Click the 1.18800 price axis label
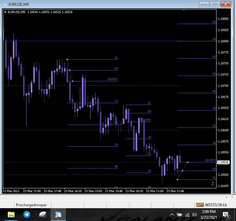Screen dimensions: 236x221 223,41
